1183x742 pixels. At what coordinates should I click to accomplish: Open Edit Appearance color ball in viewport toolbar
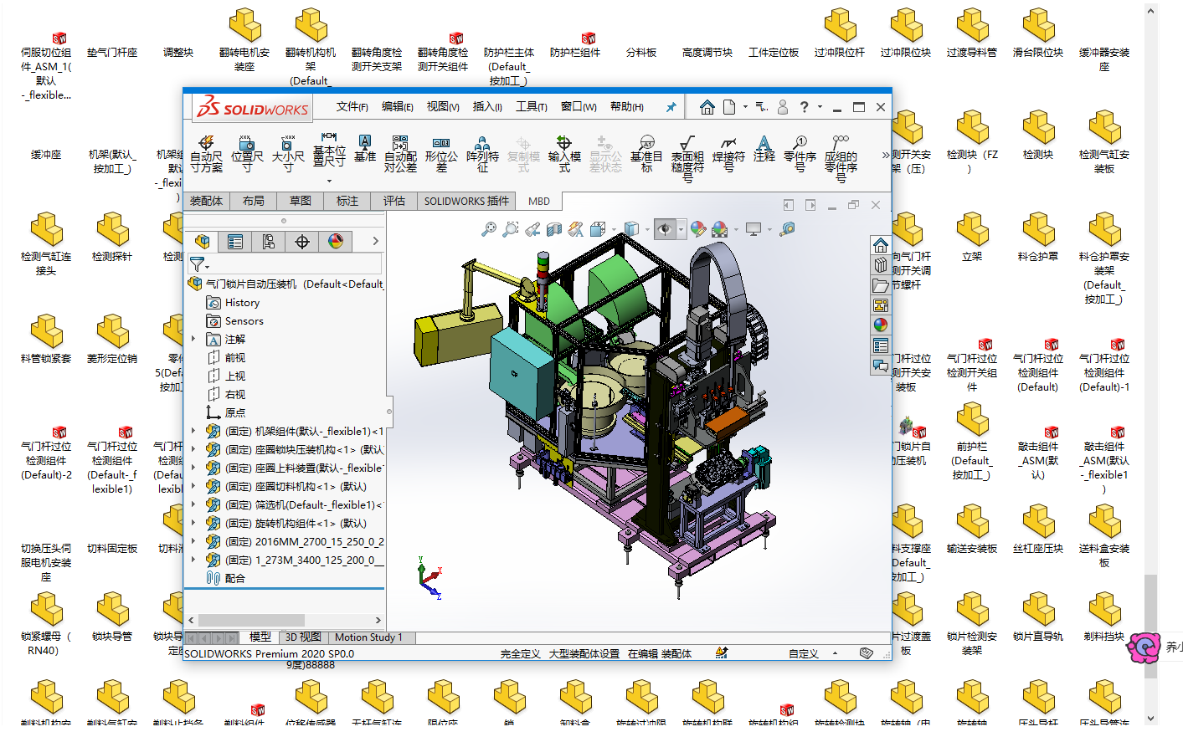click(697, 228)
